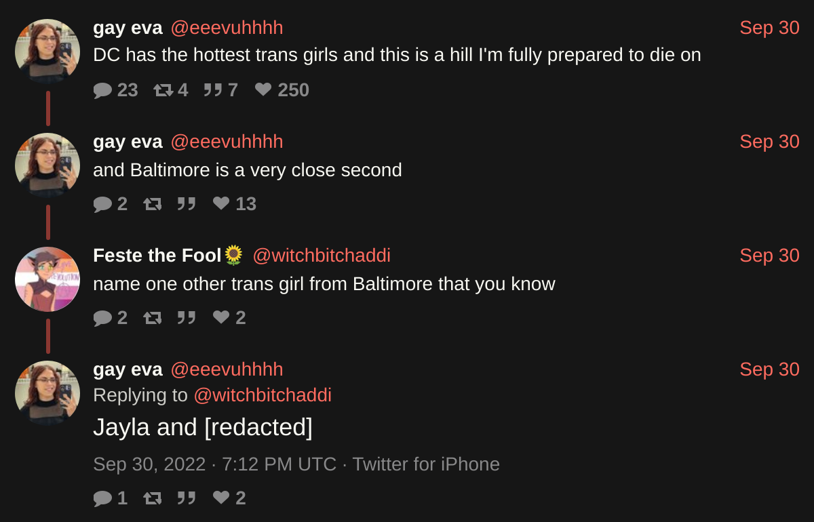Image resolution: width=814 pixels, height=522 pixels.
Task: Open Feste the Fool's cartoon avatar
Action: pyautogui.click(x=47, y=279)
